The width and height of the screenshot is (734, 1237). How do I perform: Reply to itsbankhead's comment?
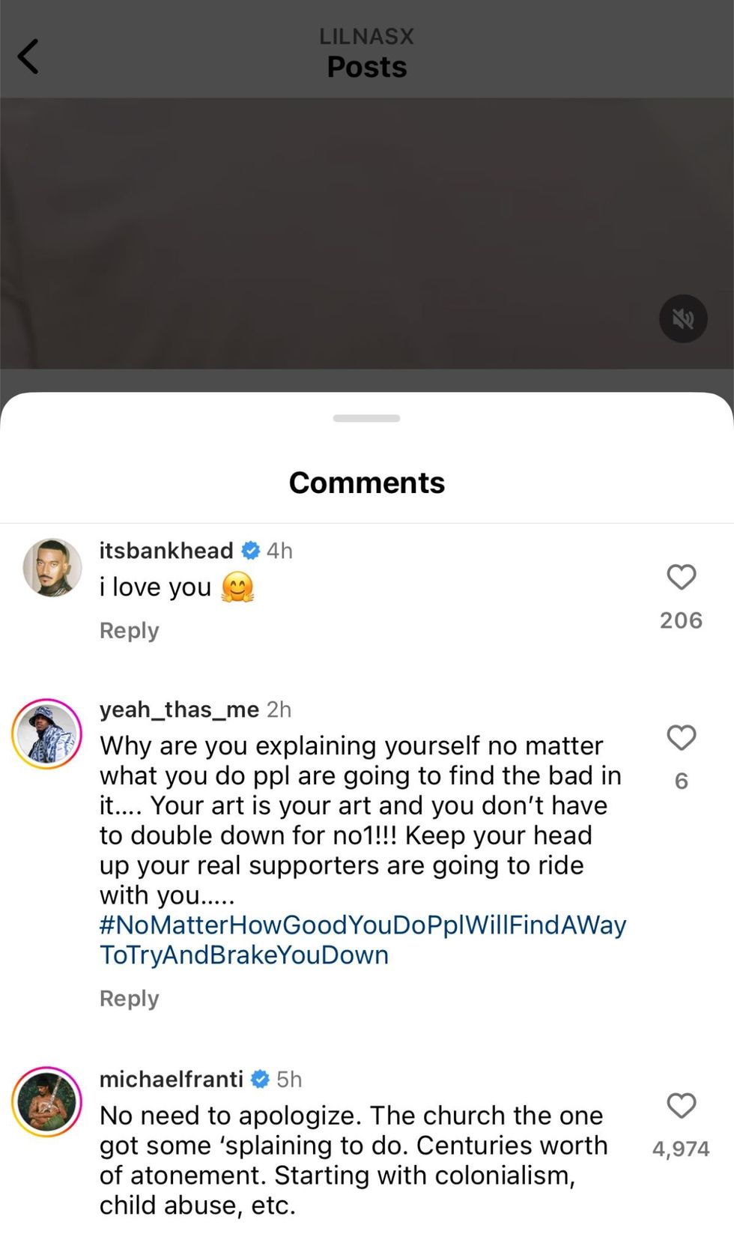128,630
